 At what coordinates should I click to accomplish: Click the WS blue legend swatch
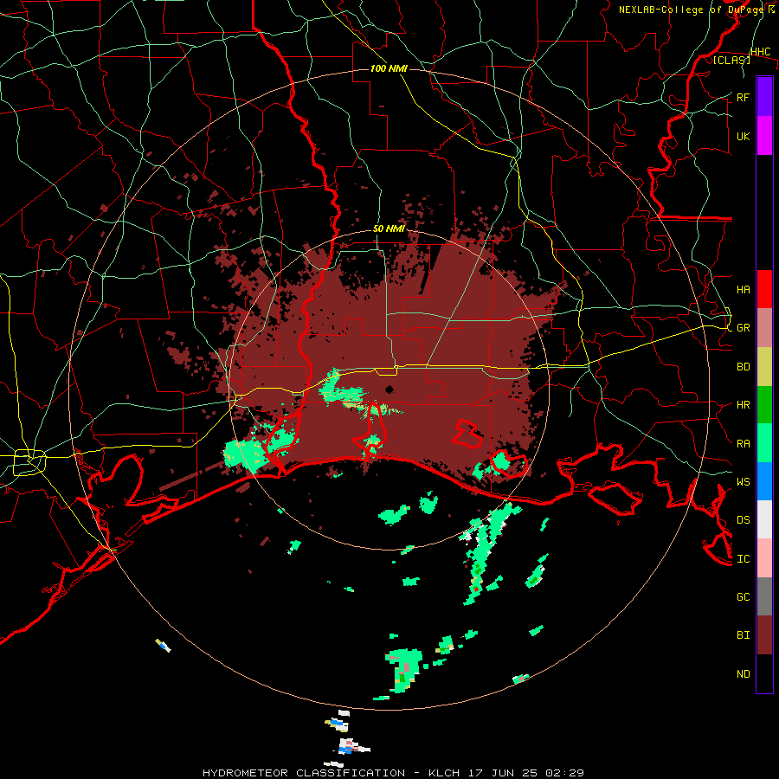pos(764,481)
